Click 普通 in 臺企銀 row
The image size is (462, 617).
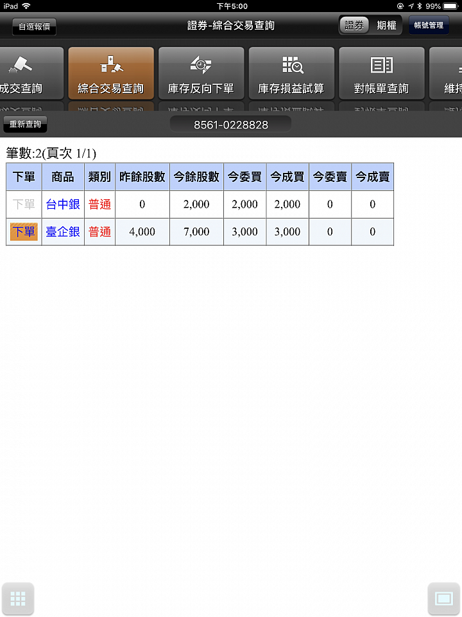point(100,232)
